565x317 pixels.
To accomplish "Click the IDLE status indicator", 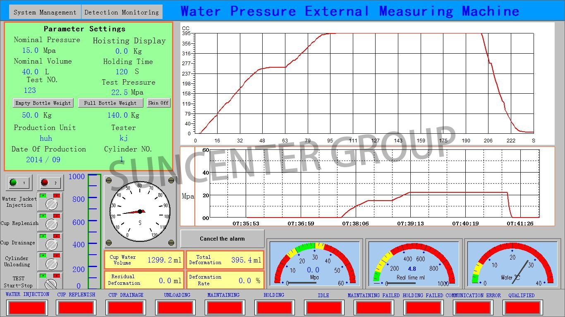I will (x=324, y=308).
